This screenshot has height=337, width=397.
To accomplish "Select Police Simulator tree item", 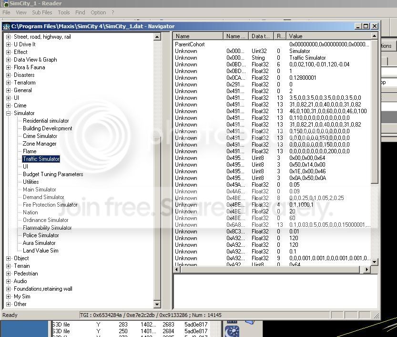I will (x=41, y=235).
